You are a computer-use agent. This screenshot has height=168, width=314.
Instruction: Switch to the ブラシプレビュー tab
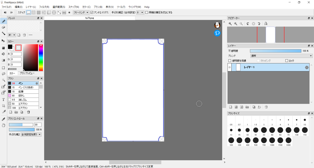point(27,73)
